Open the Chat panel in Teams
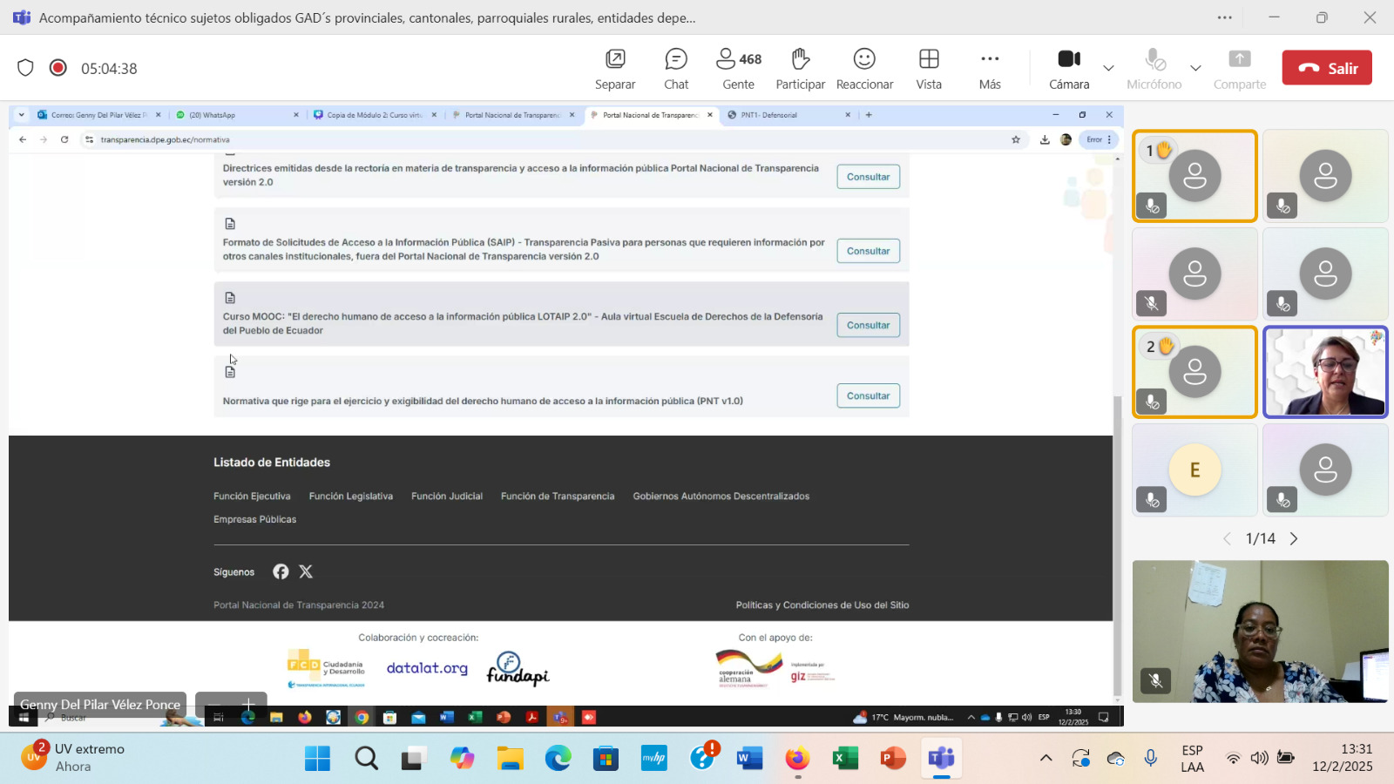 pyautogui.click(x=676, y=68)
